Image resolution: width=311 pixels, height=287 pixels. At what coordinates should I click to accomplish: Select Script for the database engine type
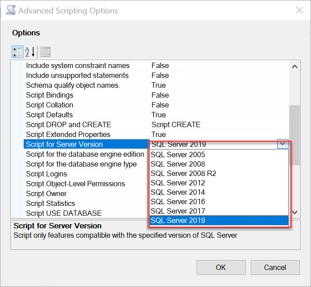pos(87,164)
